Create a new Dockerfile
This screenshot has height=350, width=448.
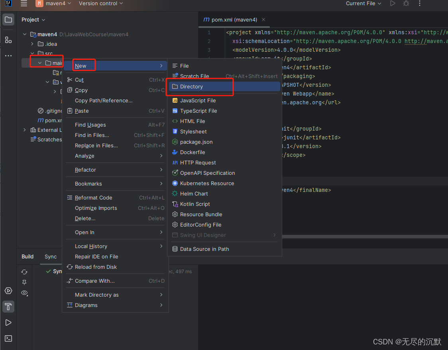pyautogui.click(x=224, y=152)
